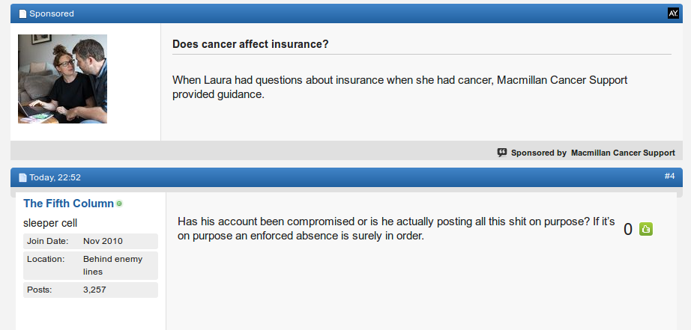The image size is (691, 330).
Task: Click the Posts count 3,257
Action: pos(91,290)
